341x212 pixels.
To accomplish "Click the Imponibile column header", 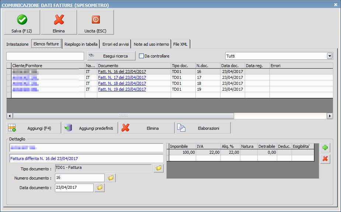I will click(182, 146).
